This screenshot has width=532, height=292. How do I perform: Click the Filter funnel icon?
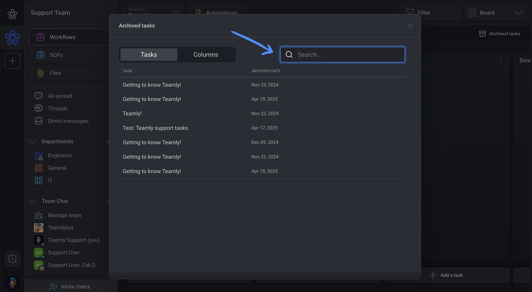pos(410,13)
